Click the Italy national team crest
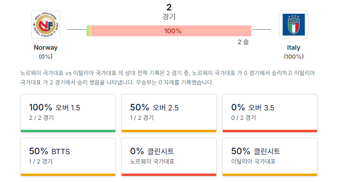This screenshot has height=182, width=337. coord(294,24)
